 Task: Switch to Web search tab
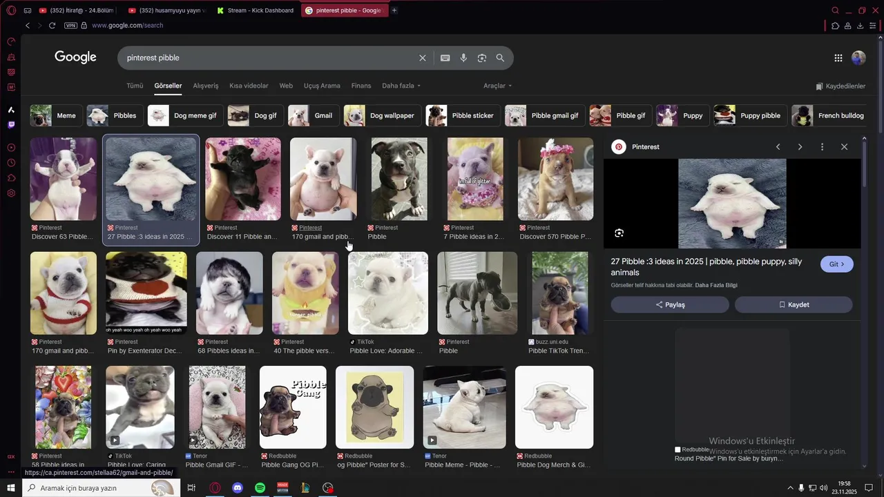pyautogui.click(x=286, y=86)
